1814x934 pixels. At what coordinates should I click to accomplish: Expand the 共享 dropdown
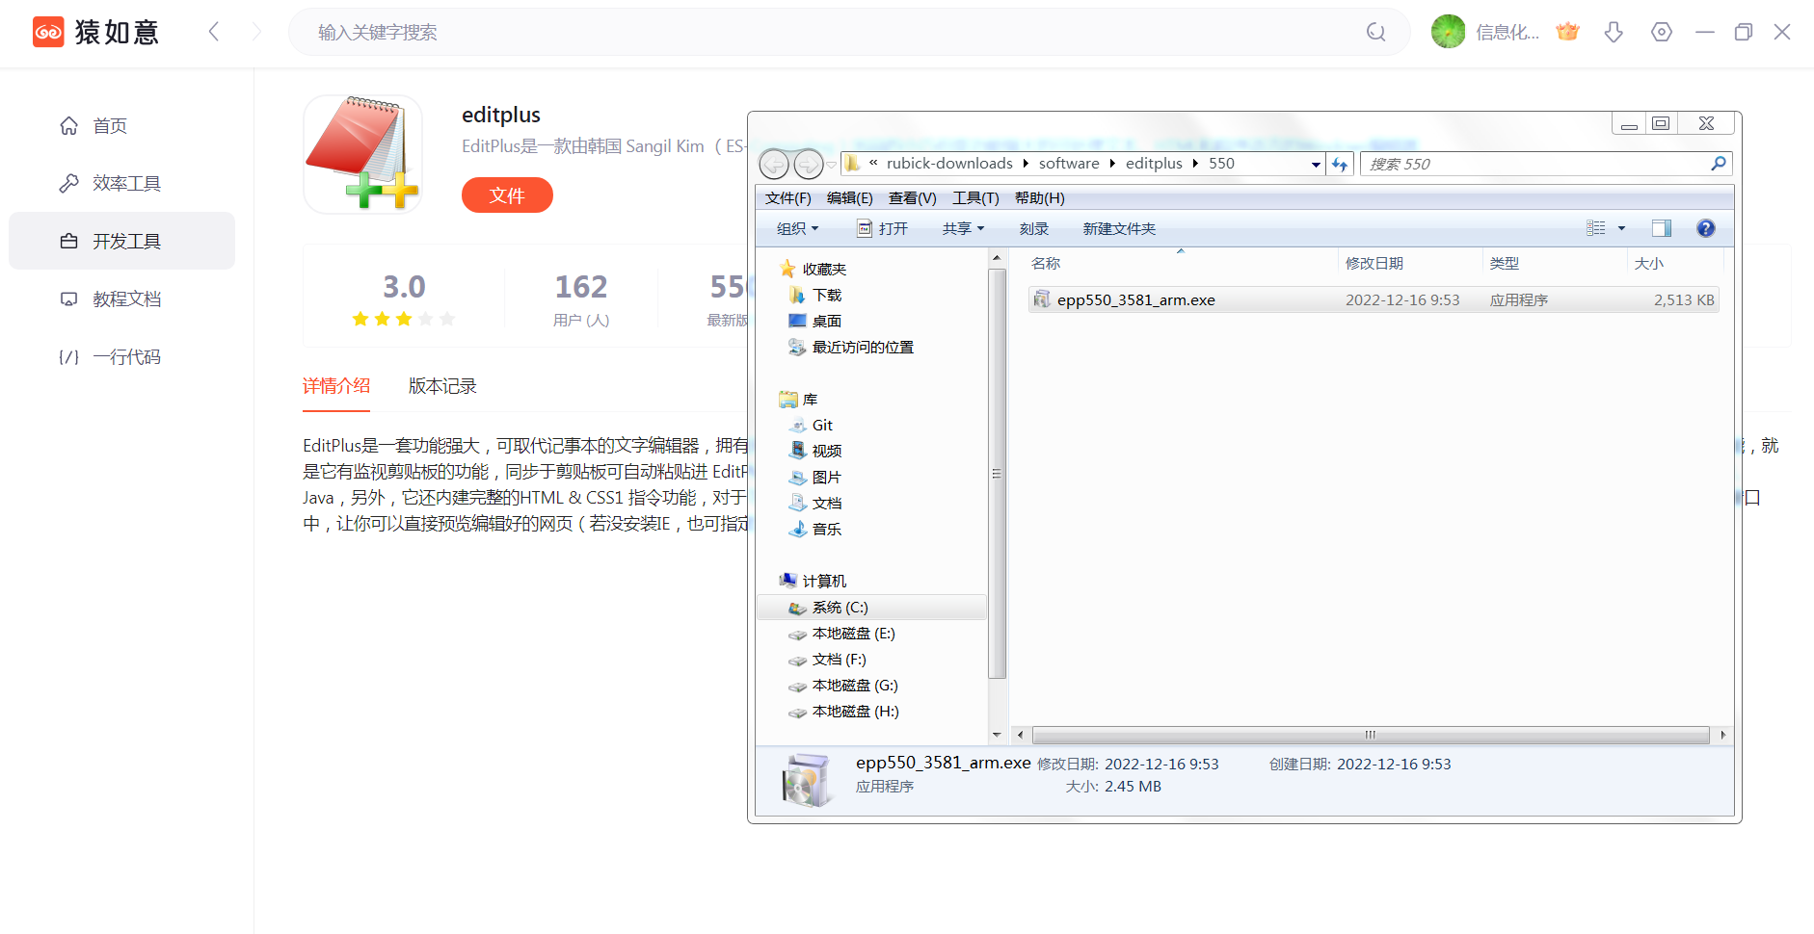tap(963, 229)
